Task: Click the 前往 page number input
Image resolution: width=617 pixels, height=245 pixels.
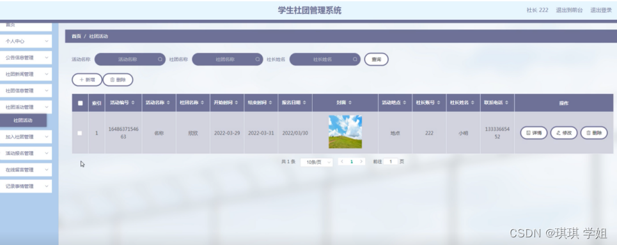Action: [391, 161]
